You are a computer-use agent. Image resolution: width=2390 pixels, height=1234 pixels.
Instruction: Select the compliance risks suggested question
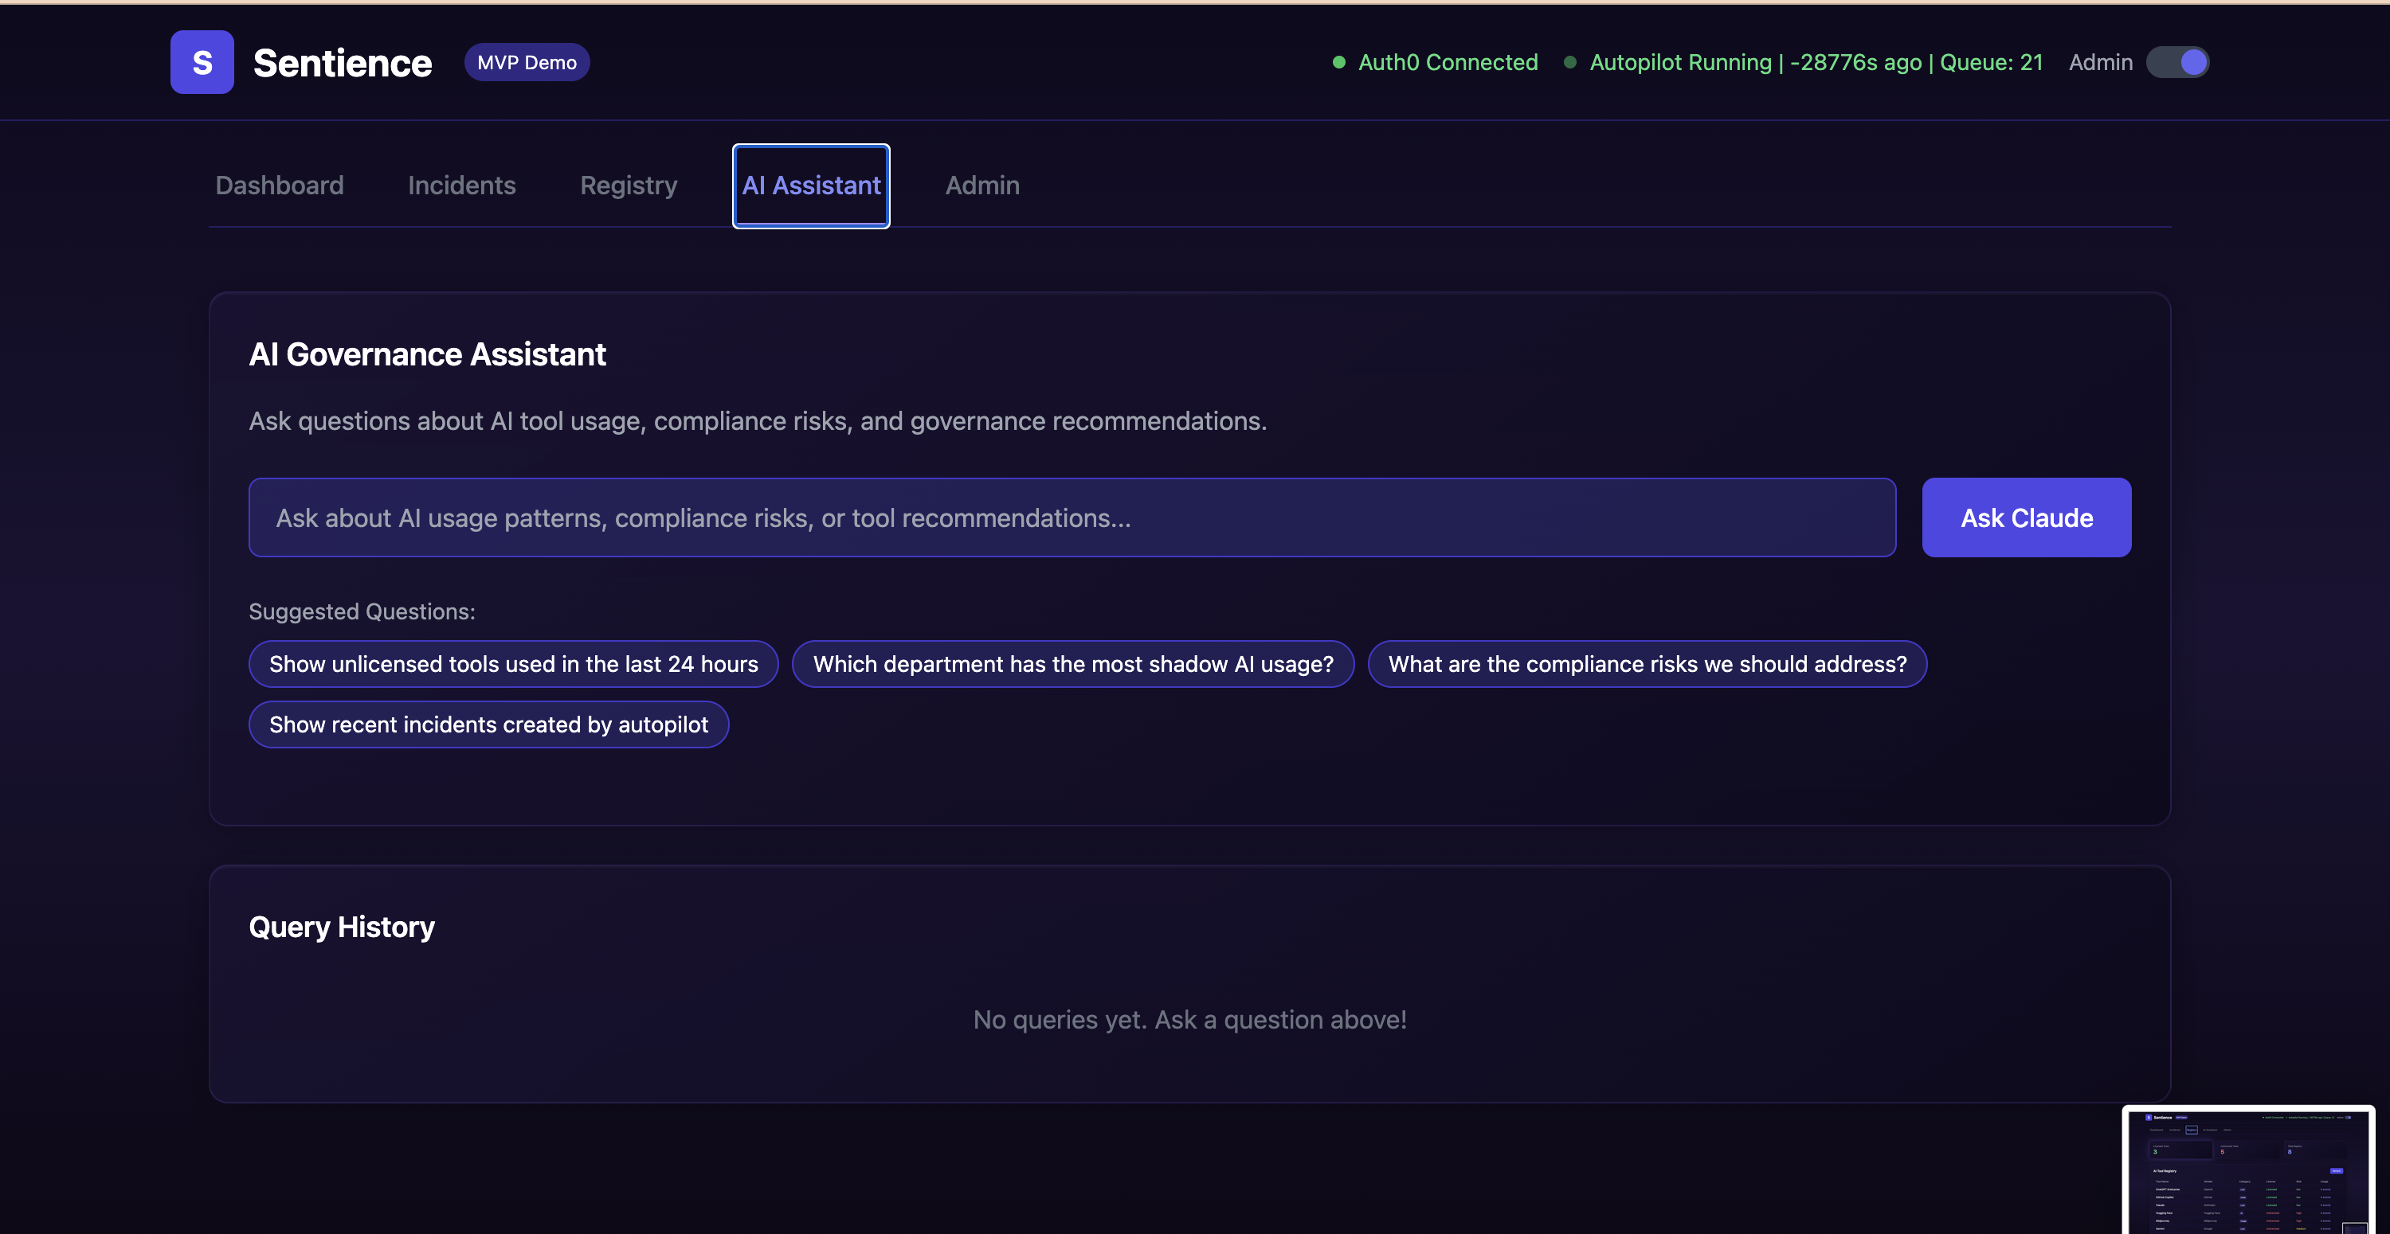(x=1647, y=664)
